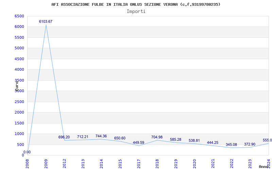The image size is (272, 170).
Task: Select the 2000 y-axis tick label
Action: 19,113
